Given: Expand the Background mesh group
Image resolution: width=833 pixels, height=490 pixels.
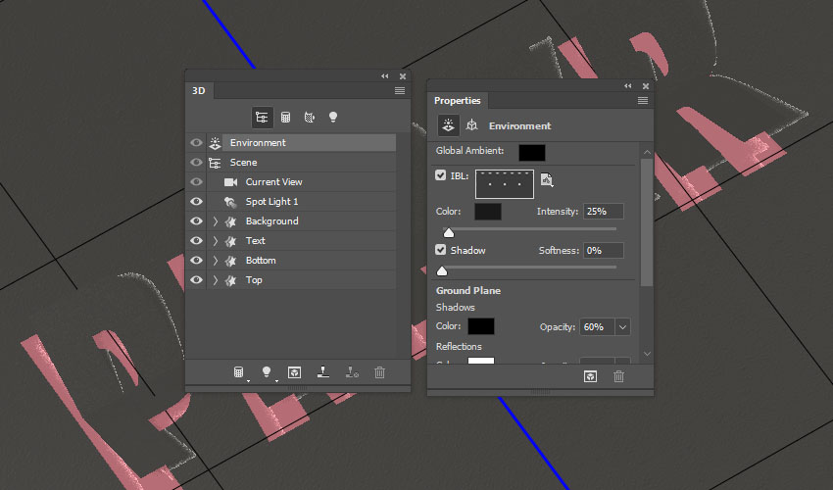Looking at the screenshot, I should pos(216,221).
